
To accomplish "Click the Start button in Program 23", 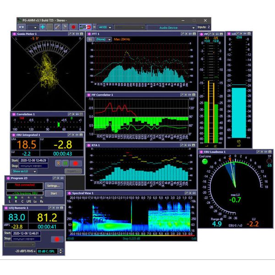I will click(x=54, y=193).
